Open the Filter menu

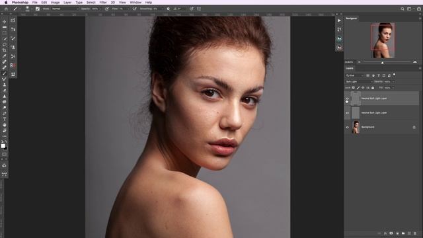103,2
